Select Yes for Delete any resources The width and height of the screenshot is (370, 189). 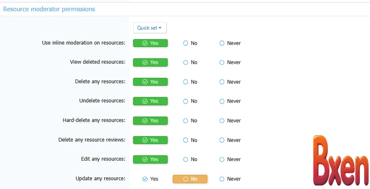[x=150, y=82]
